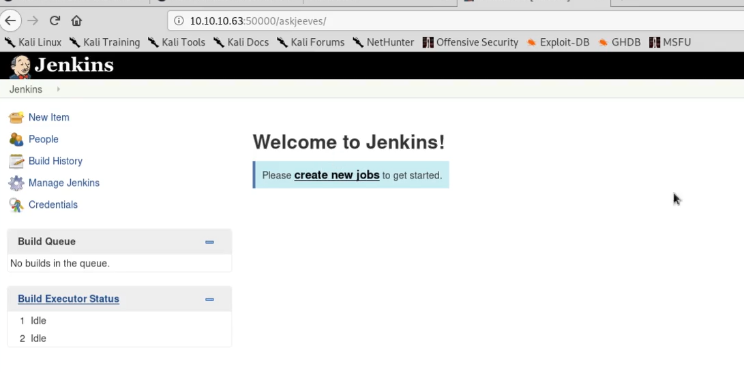Select executor 2 Idle row
The height and width of the screenshot is (372, 744).
pos(119,339)
